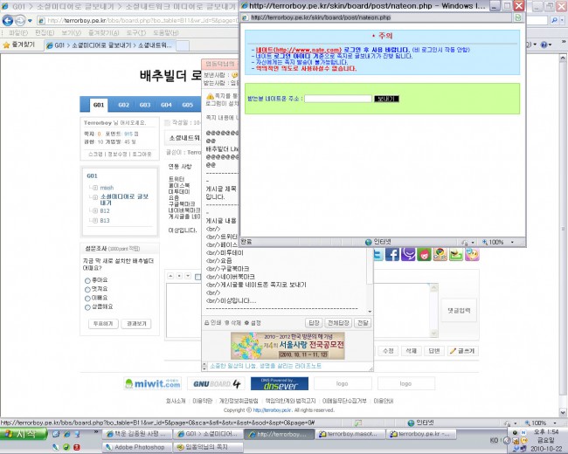Click the forward arrow in main browser
568x454 pixels.
coord(20,21)
